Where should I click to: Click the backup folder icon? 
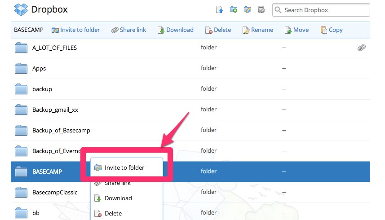point(21,89)
